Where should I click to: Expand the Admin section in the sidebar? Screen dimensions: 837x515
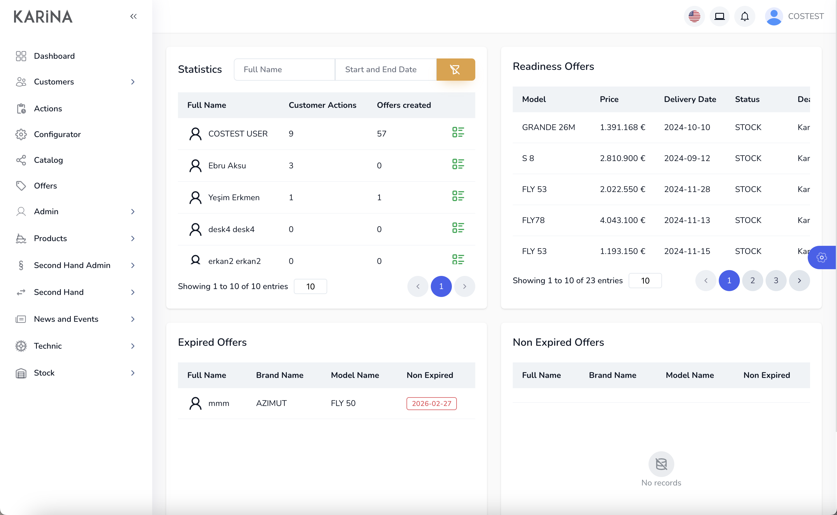[133, 212]
